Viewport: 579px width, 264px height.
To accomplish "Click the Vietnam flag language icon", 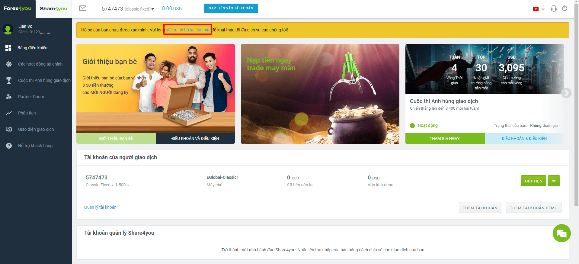I will click(536, 9).
